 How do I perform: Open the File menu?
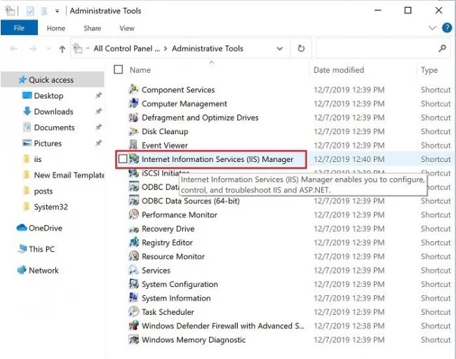[x=19, y=28]
